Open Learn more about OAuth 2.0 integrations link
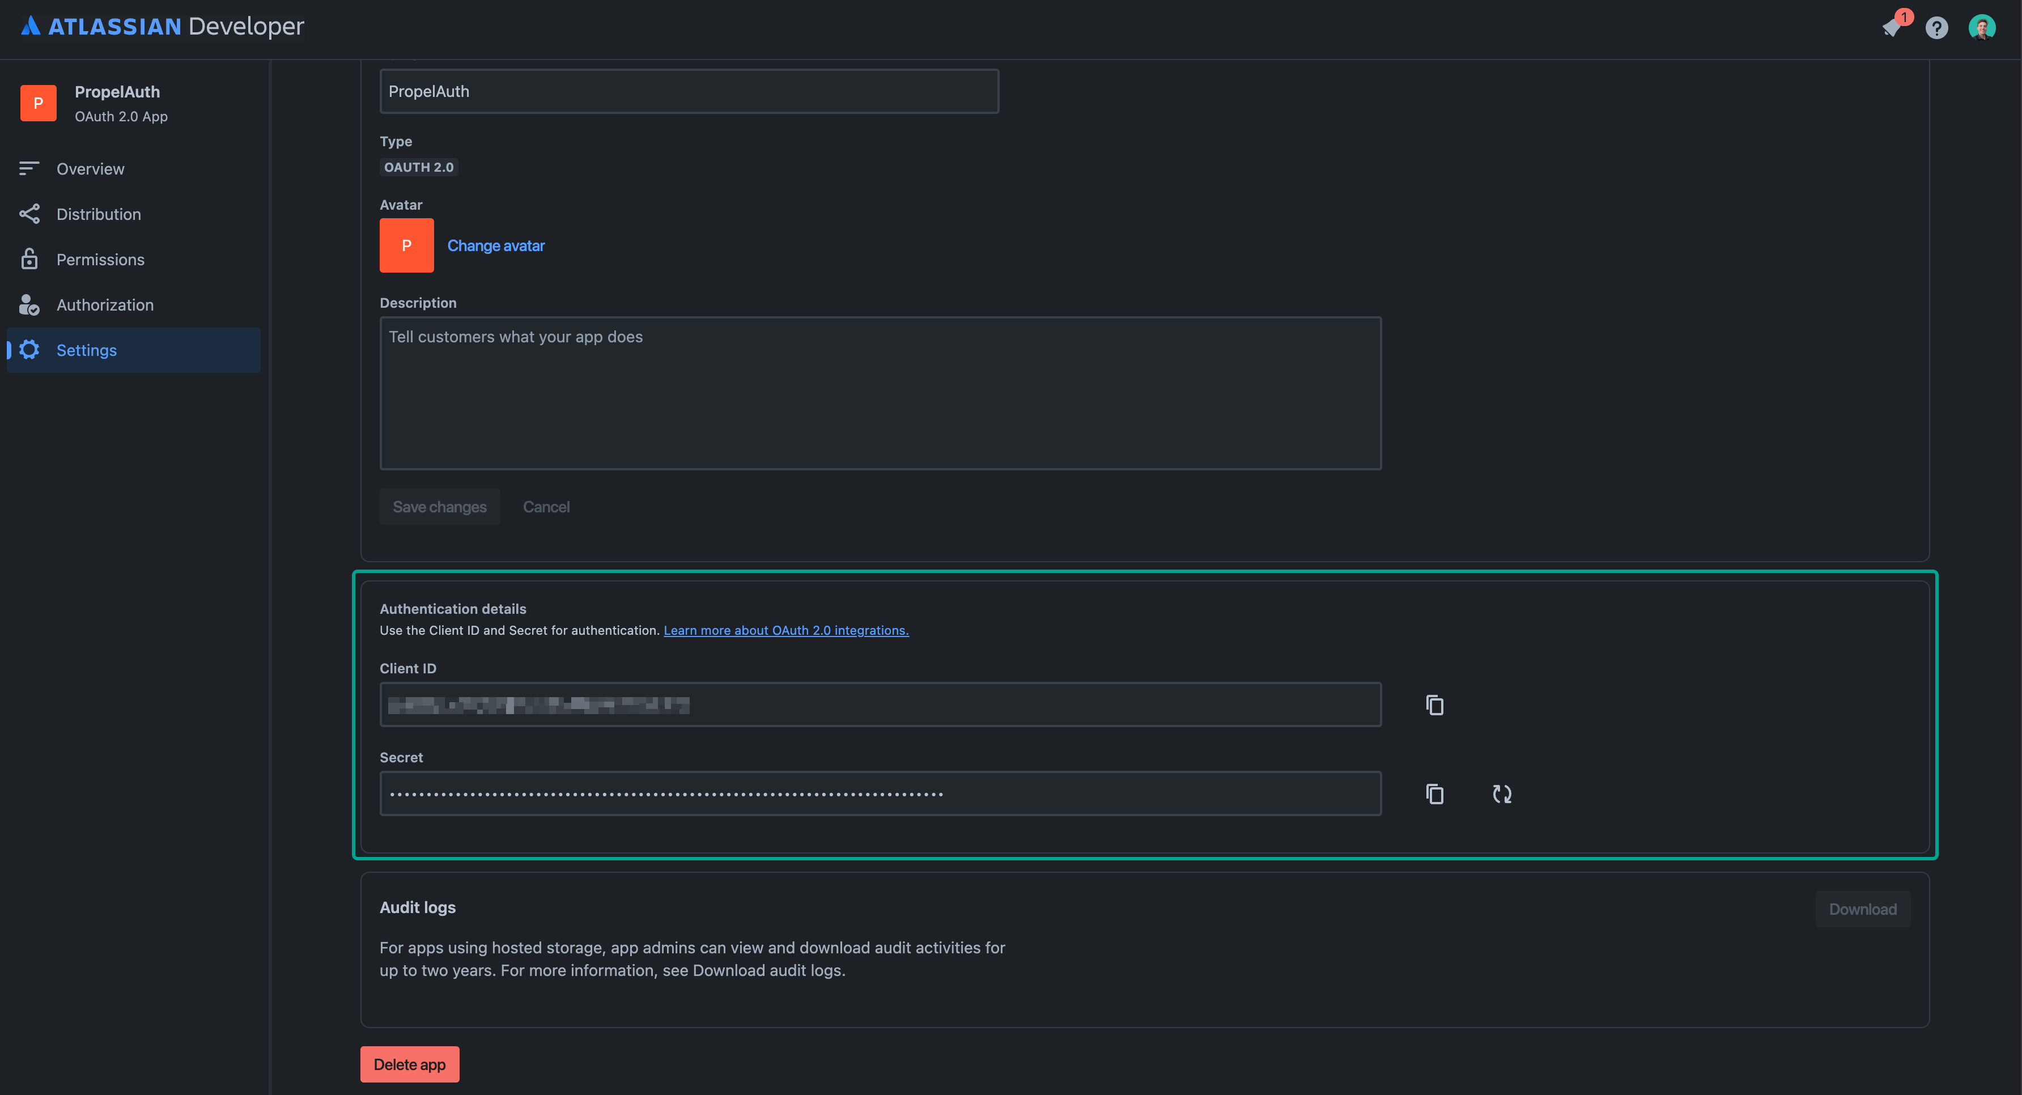This screenshot has width=2022, height=1095. point(785,630)
